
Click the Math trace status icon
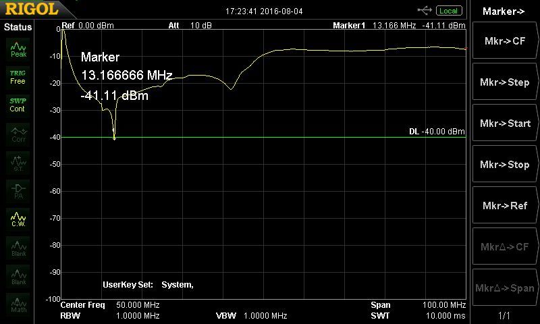click(x=18, y=304)
